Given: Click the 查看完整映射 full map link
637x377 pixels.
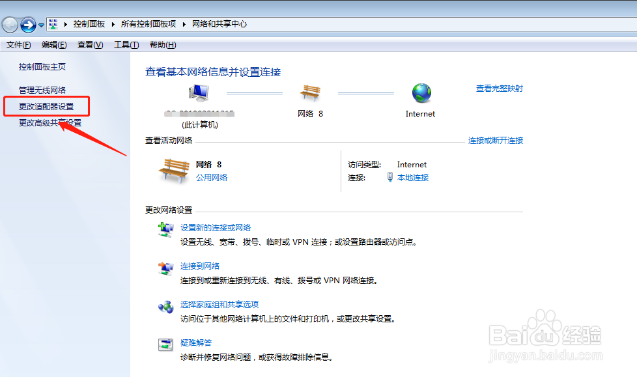Looking at the screenshot, I should click(x=499, y=88).
